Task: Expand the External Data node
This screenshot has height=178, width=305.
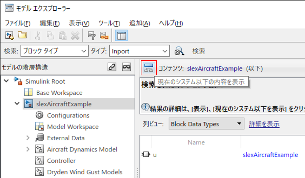Action: tap(28, 138)
